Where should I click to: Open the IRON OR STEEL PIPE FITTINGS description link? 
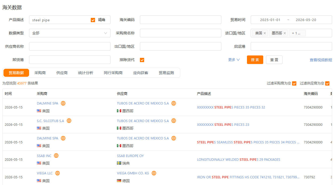[248, 177]
